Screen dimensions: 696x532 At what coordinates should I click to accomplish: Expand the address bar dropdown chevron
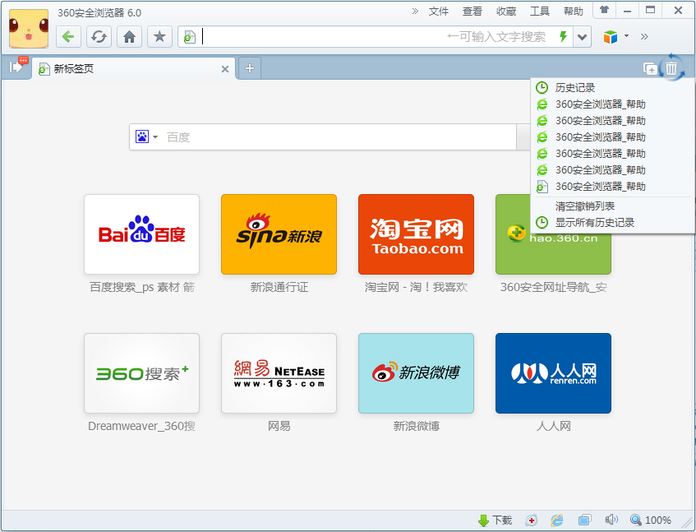[582, 37]
